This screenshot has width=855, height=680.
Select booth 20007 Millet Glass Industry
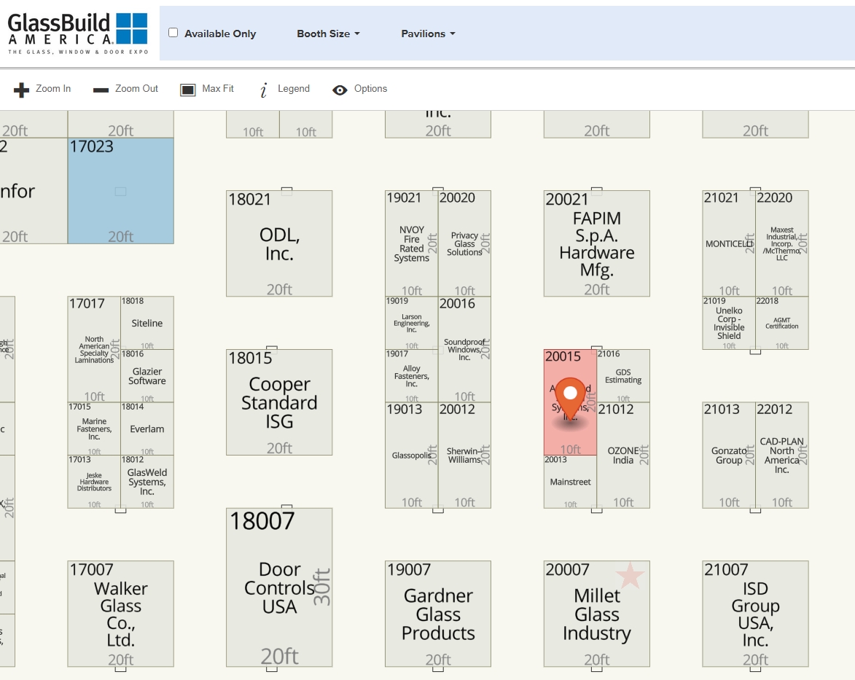coord(596,614)
